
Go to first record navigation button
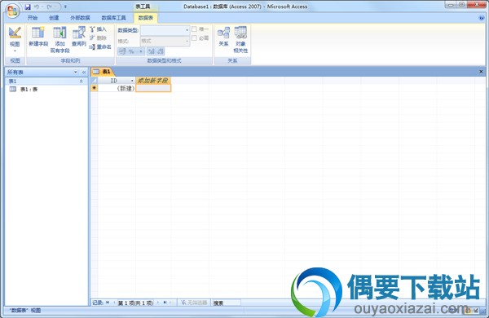click(x=108, y=303)
